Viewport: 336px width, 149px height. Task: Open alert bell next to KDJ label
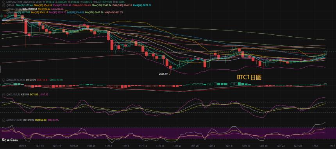tap(7, 94)
